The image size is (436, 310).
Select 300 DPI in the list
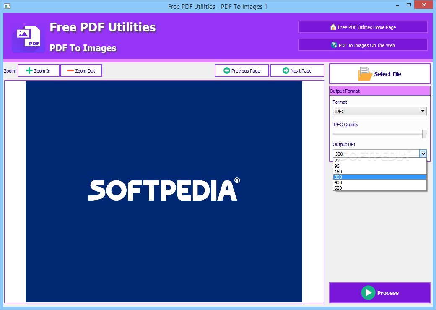[379, 177]
